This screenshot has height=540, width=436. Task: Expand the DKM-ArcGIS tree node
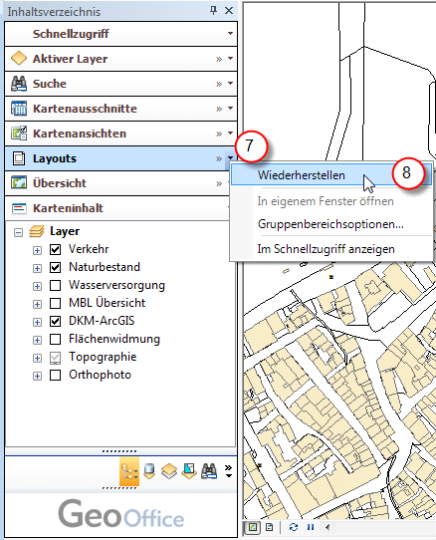point(37,322)
